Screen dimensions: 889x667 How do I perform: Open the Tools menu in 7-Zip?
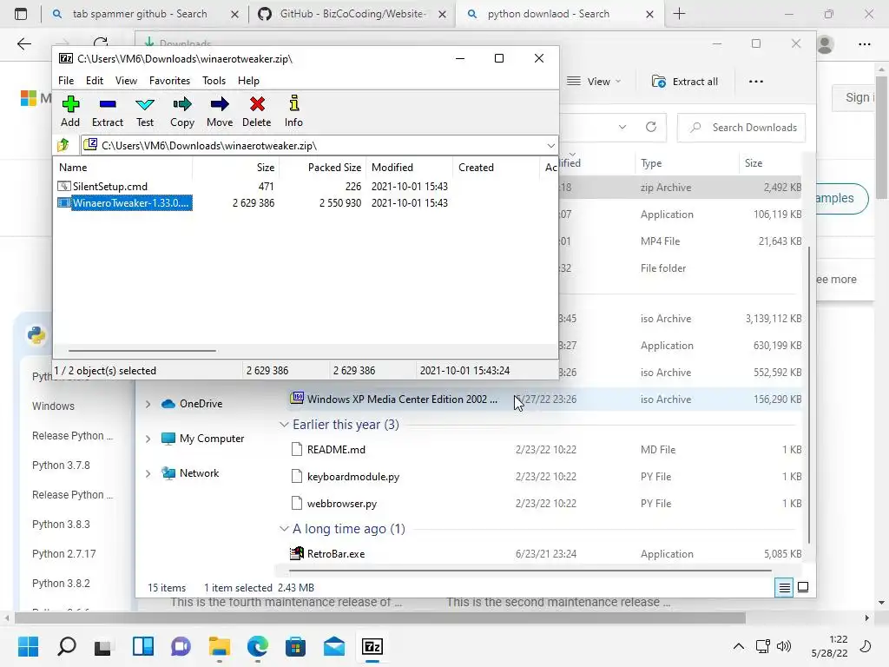(x=214, y=81)
